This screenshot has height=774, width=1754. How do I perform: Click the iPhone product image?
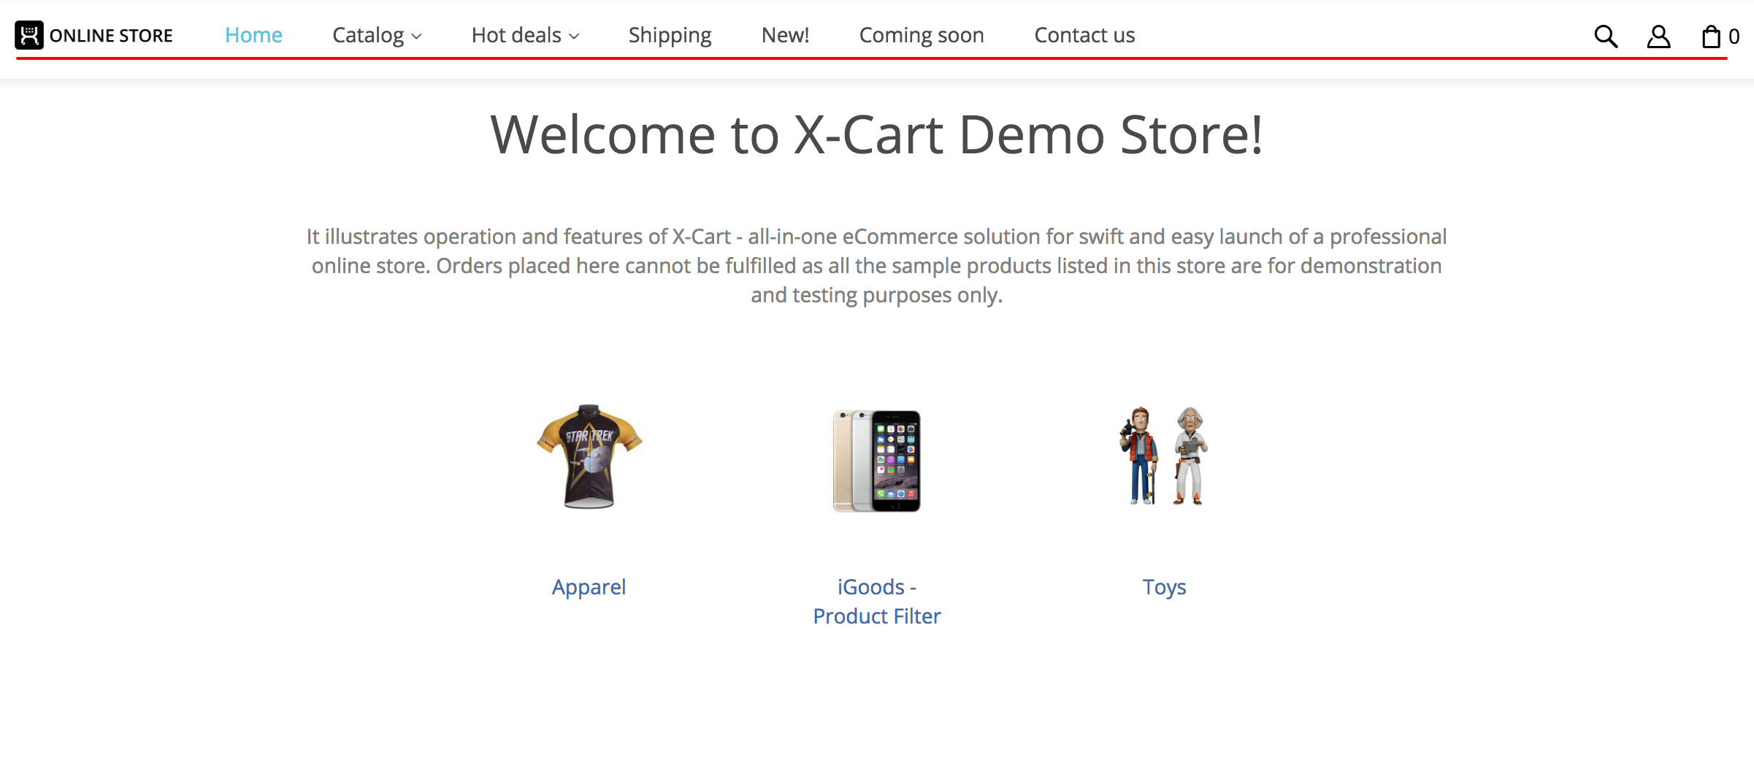pos(876,461)
